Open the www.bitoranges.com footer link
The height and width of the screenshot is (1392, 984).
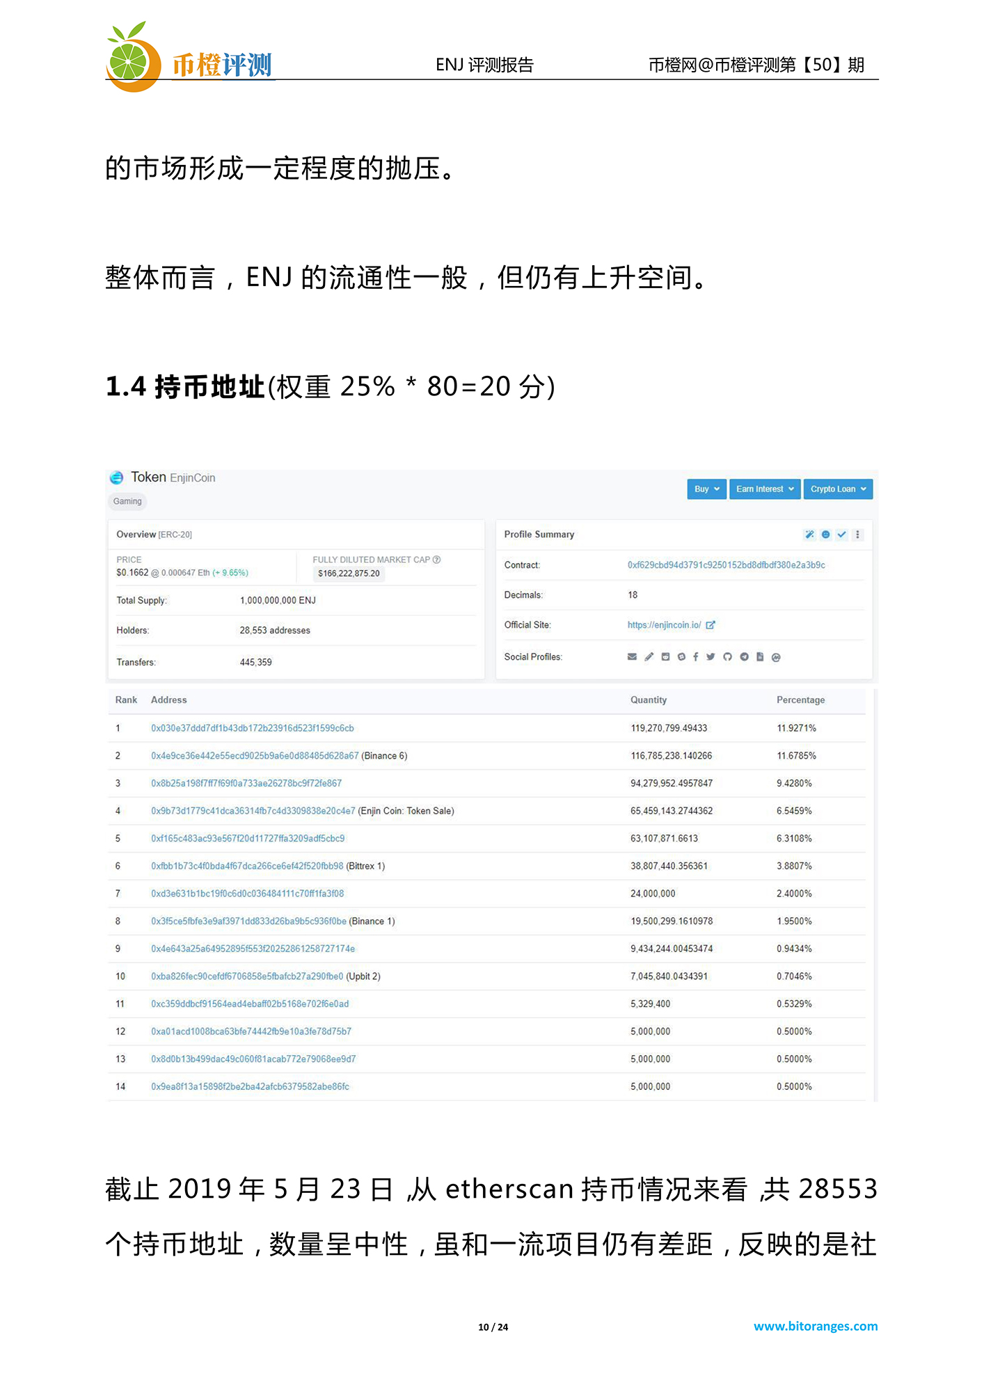point(816,1327)
